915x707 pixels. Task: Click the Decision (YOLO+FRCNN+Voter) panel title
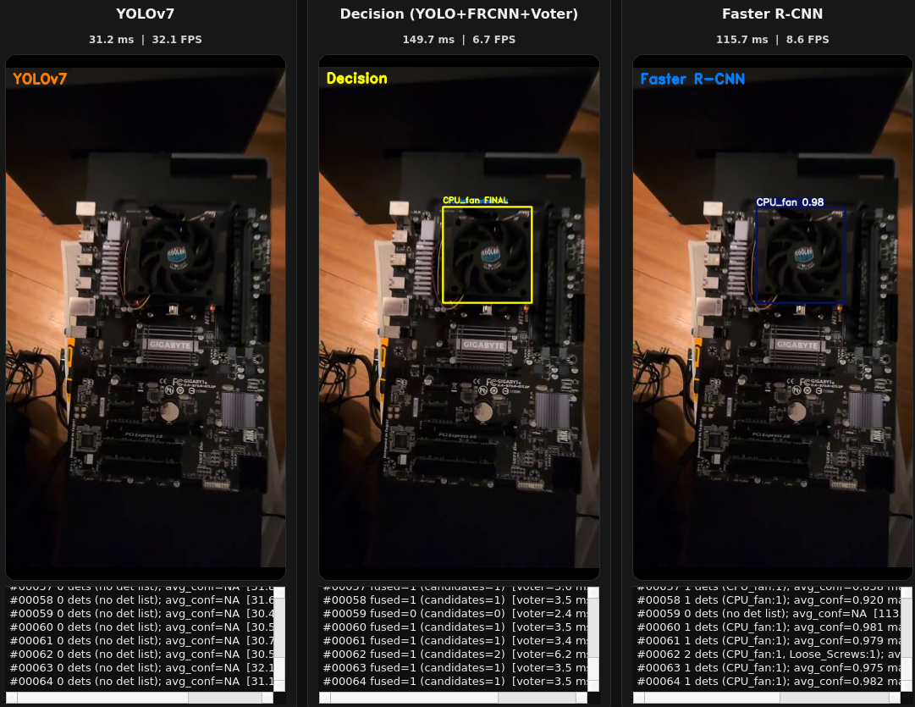[x=459, y=14]
